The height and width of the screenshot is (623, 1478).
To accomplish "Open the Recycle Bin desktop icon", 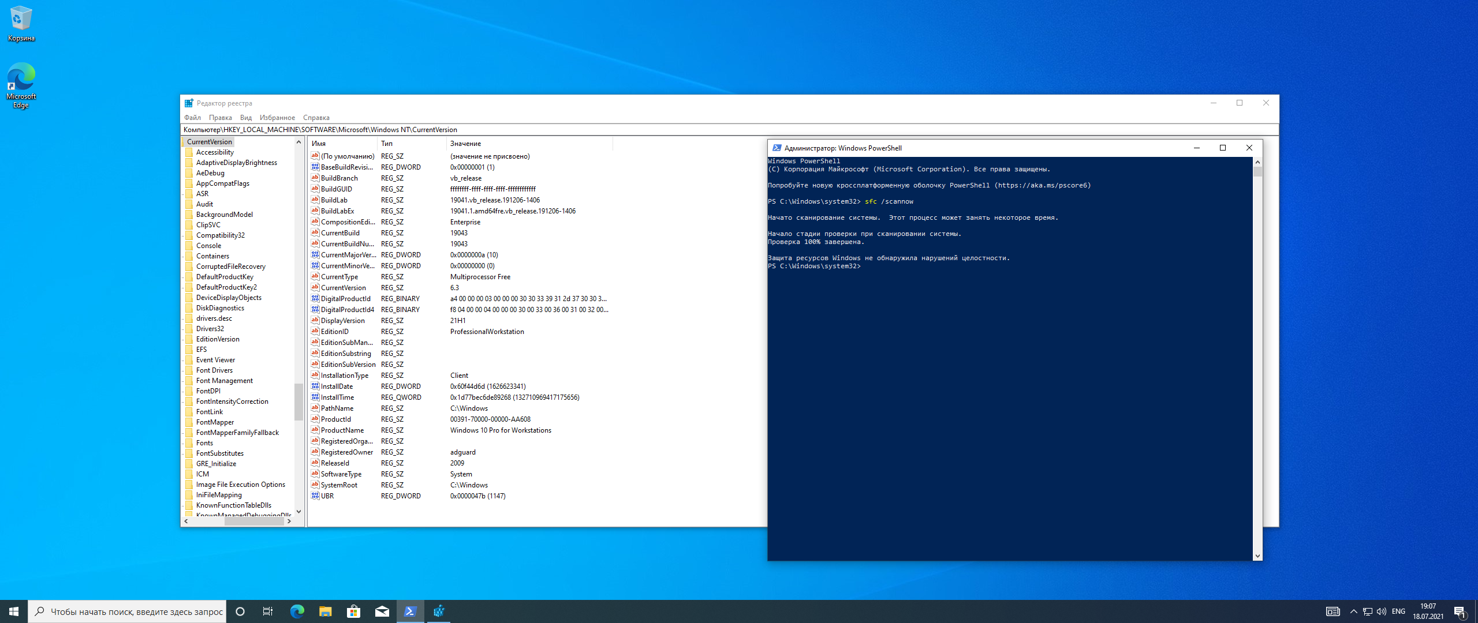I will point(21,23).
